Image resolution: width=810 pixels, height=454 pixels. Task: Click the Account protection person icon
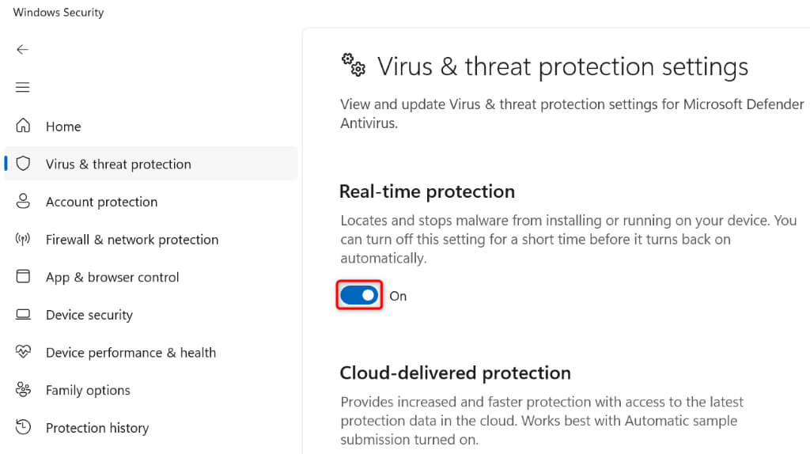point(24,202)
